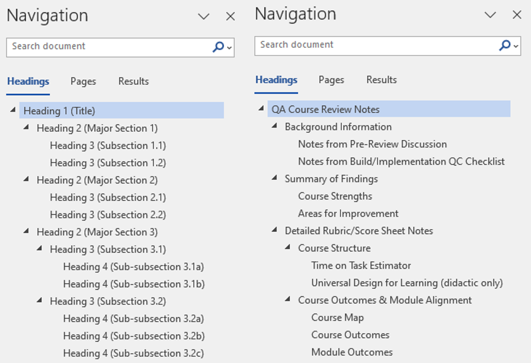Select Headings tab in left pane
Screen dimensions: 531x363
28,81
